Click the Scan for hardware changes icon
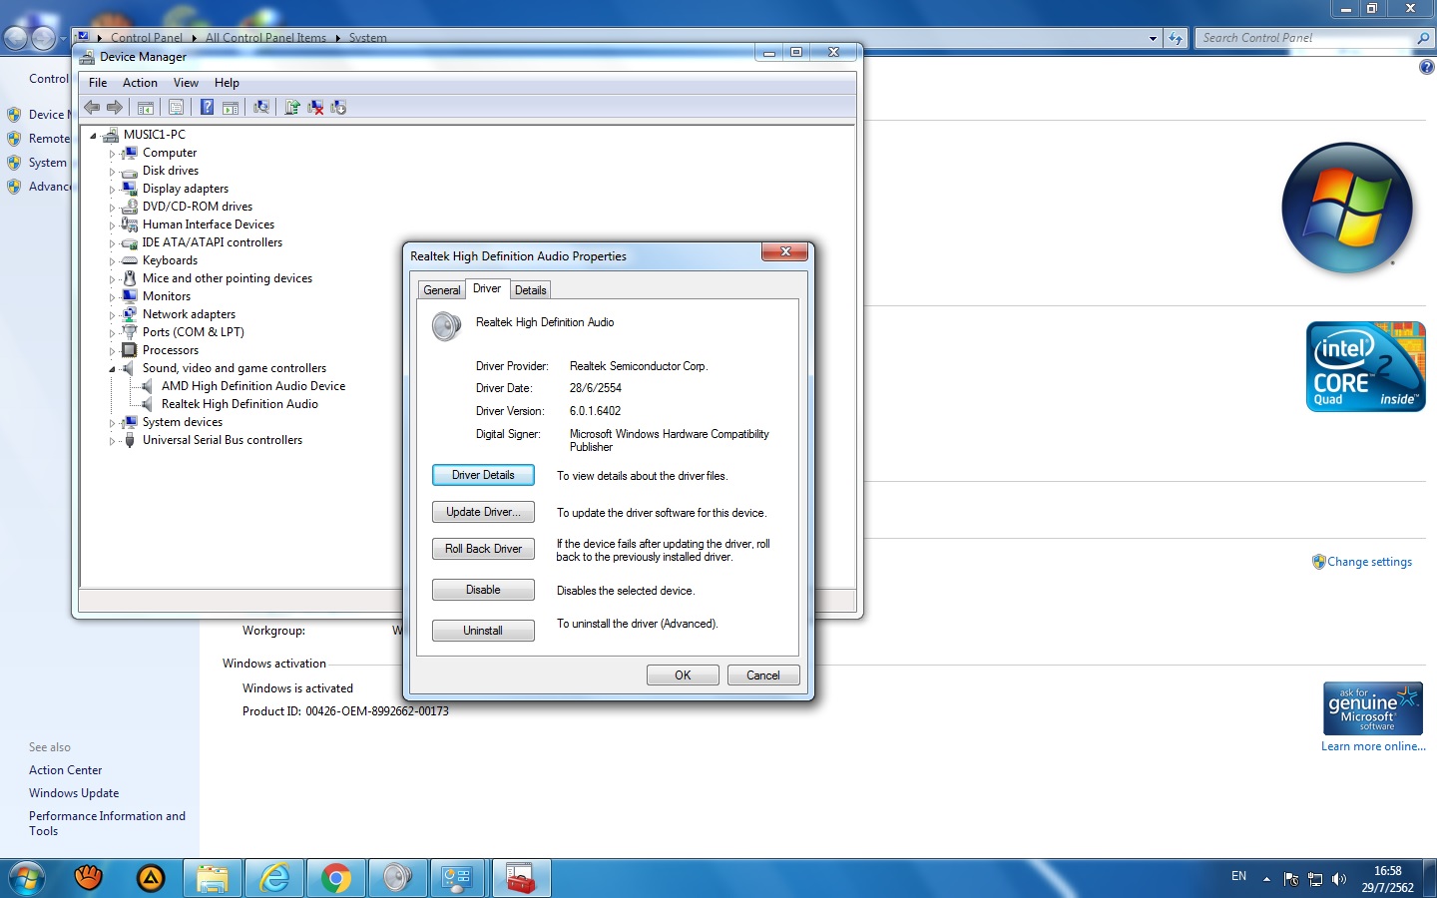 click(x=261, y=108)
